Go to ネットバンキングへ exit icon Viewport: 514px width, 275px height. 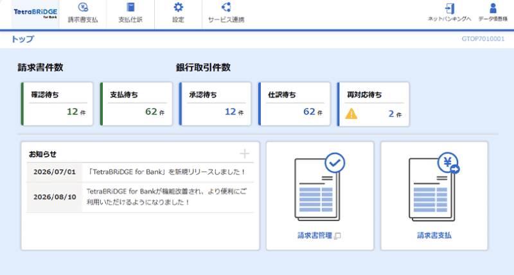point(449,8)
